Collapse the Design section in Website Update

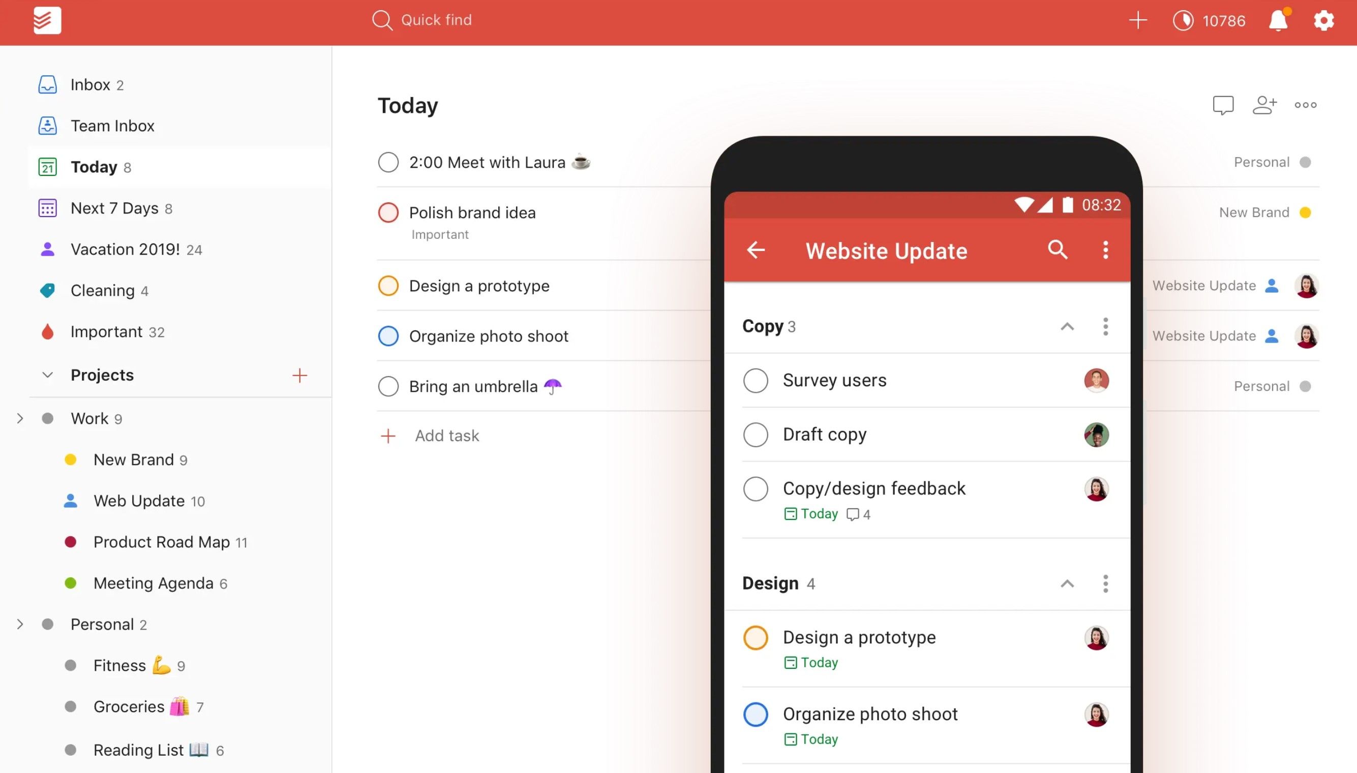(x=1067, y=582)
